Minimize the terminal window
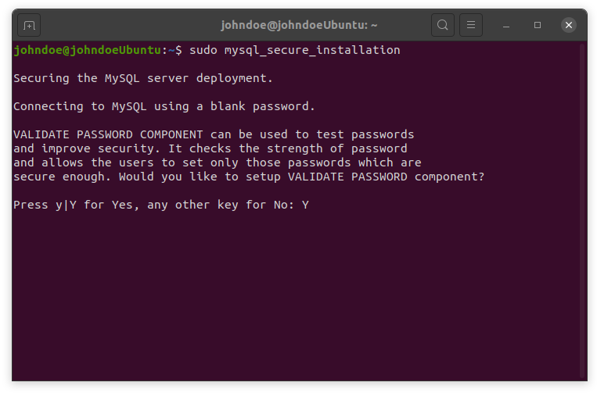 [x=506, y=26]
